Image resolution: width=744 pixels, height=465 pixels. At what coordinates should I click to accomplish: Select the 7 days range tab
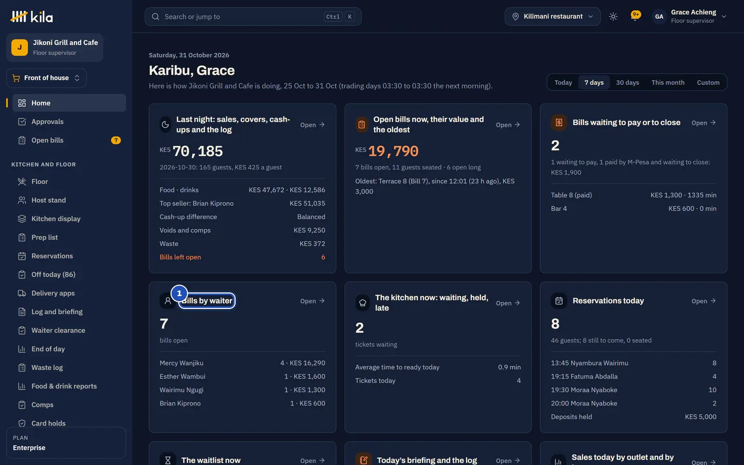pos(594,82)
